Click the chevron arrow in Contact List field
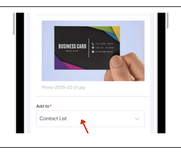Image resolution: width=181 pixels, height=152 pixels. click(137, 119)
